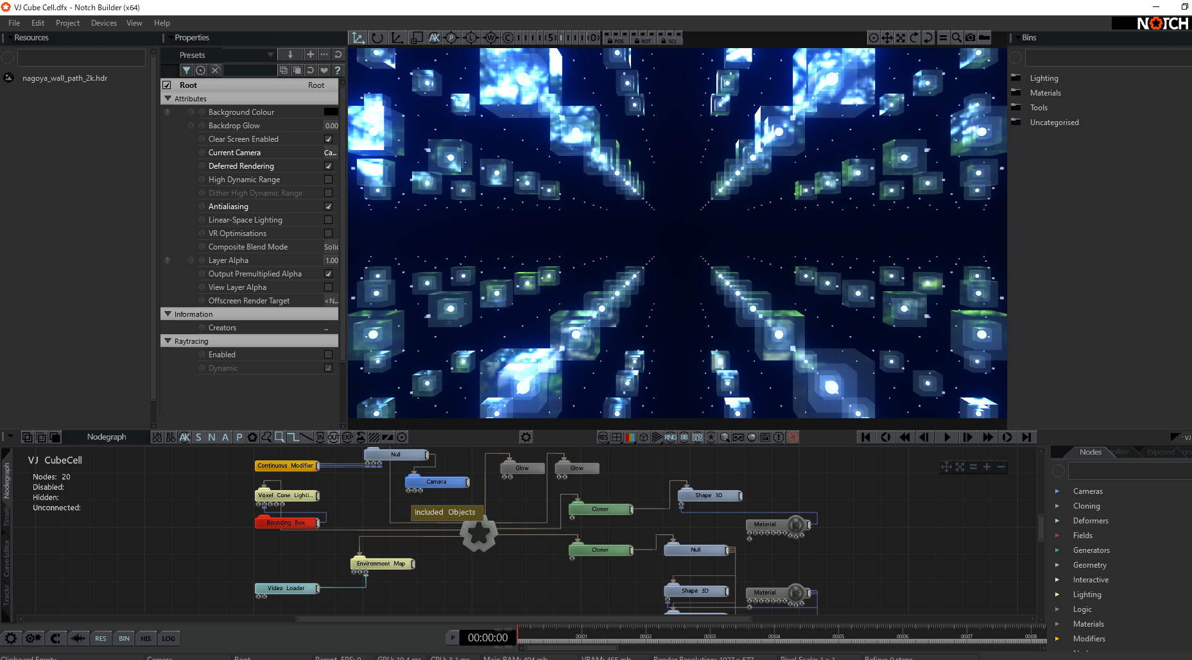Toggle the SCL lock icon
This screenshot has width=1192, height=660.
click(x=669, y=38)
